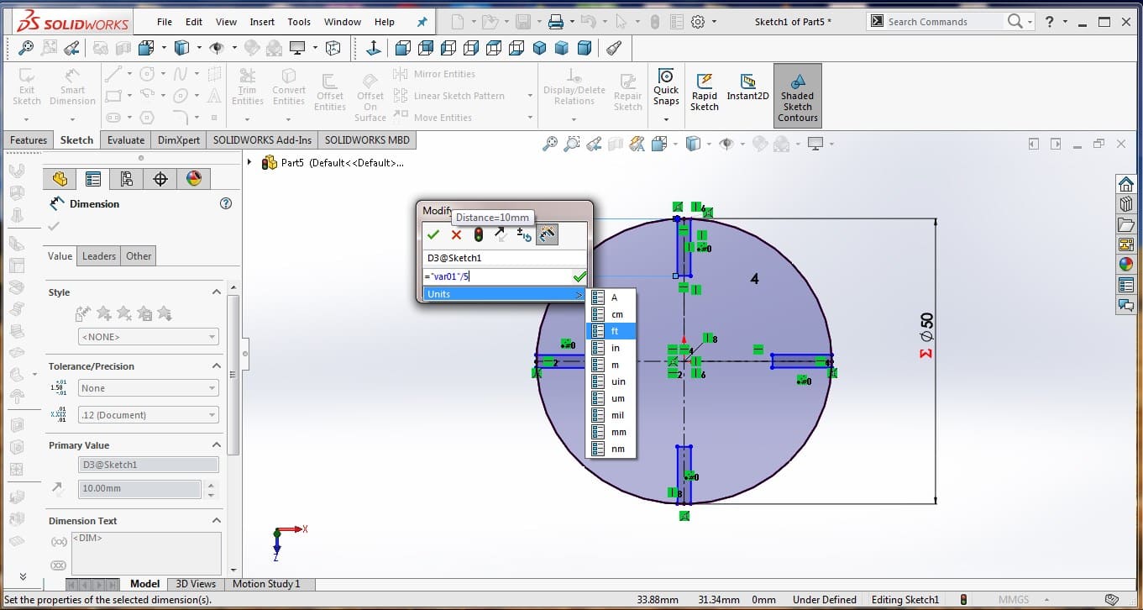The height and width of the screenshot is (610, 1143).
Task: Open the Other tab in Dimension panel
Action: (x=139, y=256)
